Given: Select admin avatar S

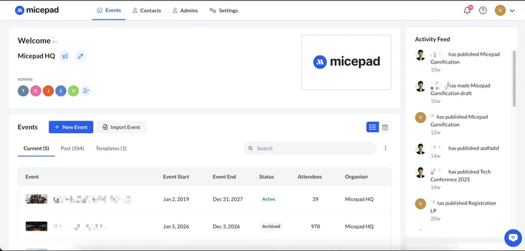Looking at the screenshot, I should [60, 90].
